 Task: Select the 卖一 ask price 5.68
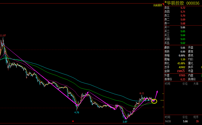183,24
